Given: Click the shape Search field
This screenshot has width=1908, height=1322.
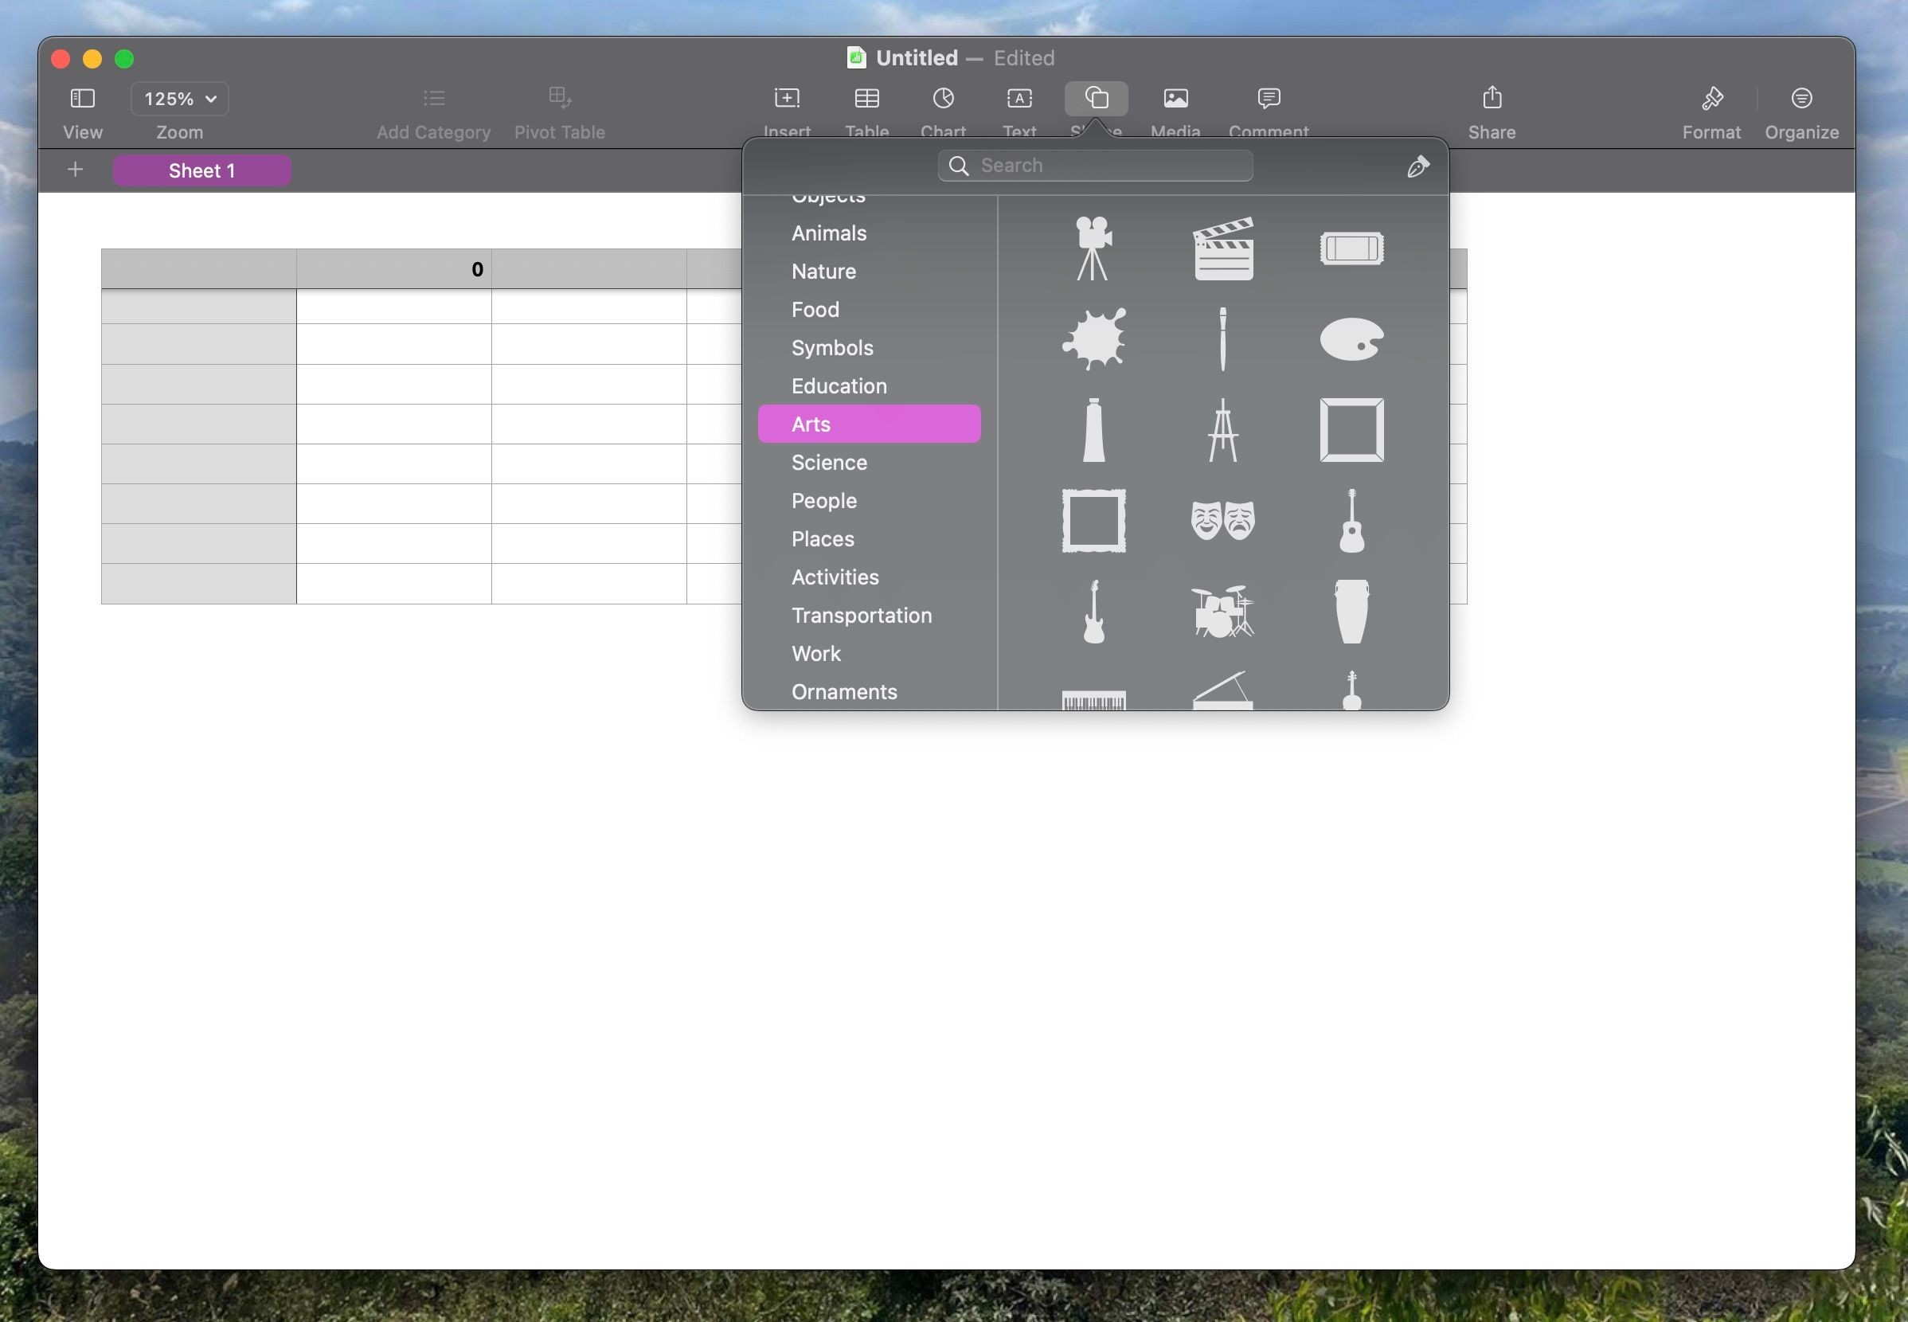Looking at the screenshot, I should point(1095,166).
